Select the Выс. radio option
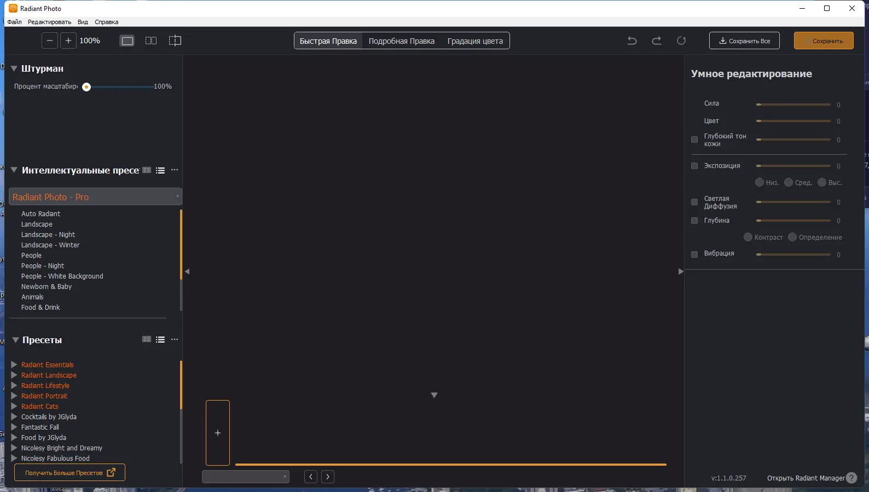Image resolution: width=869 pixels, height=492 pixels. coord(822,182)
